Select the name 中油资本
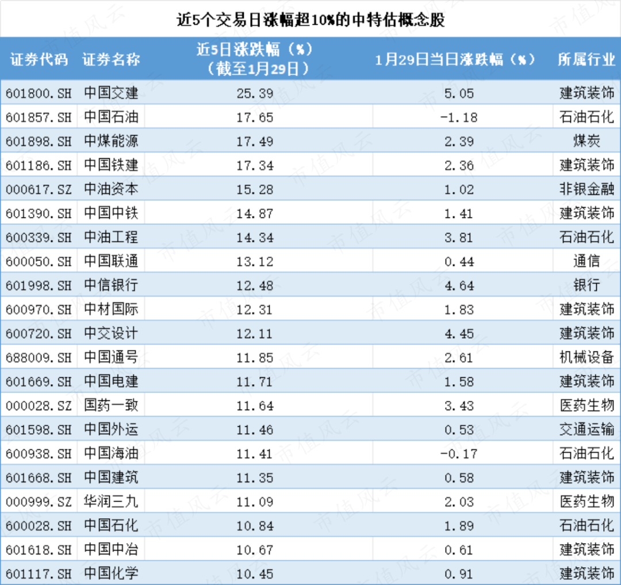The height and width of the screenshot is (585, 621). coord(111,189)
